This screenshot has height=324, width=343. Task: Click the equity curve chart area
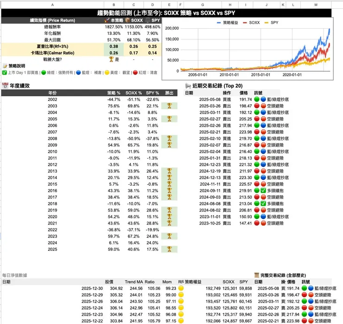pos(248,49)
